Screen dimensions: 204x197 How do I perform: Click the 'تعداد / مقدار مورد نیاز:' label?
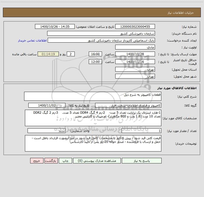(x=182, y=131)
